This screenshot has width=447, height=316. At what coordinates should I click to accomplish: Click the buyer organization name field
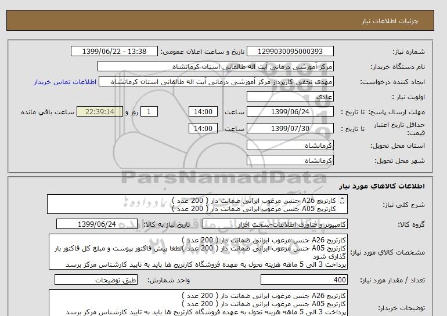coord(215,66)
